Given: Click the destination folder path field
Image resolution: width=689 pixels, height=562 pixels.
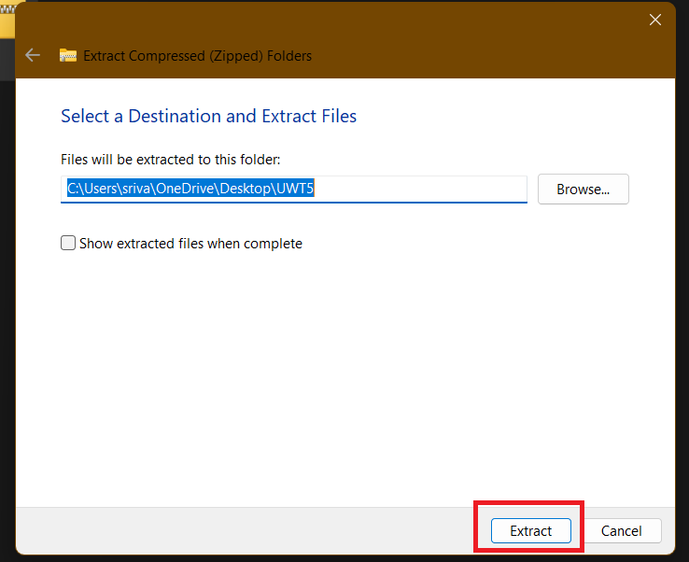Looking at the screenshot, I should point(294,189).
